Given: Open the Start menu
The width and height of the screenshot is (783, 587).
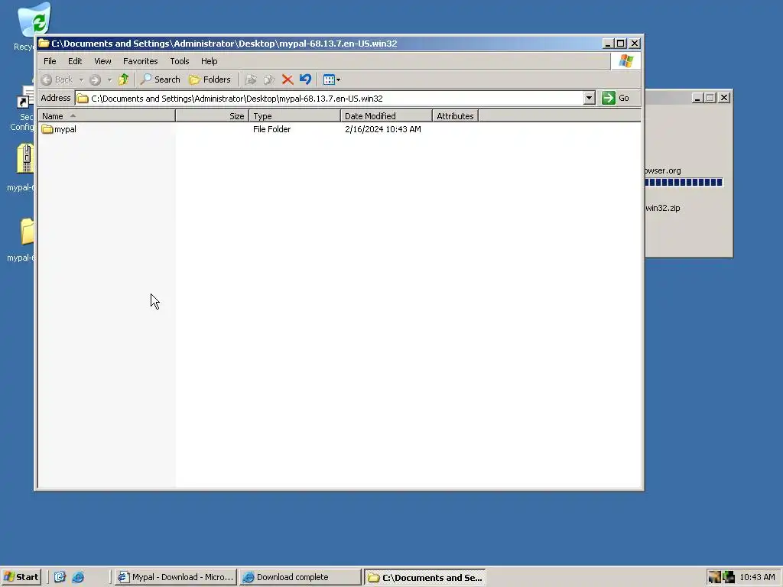Looking at the screenshot, I should pyautogui.click(x=21, y=577).
